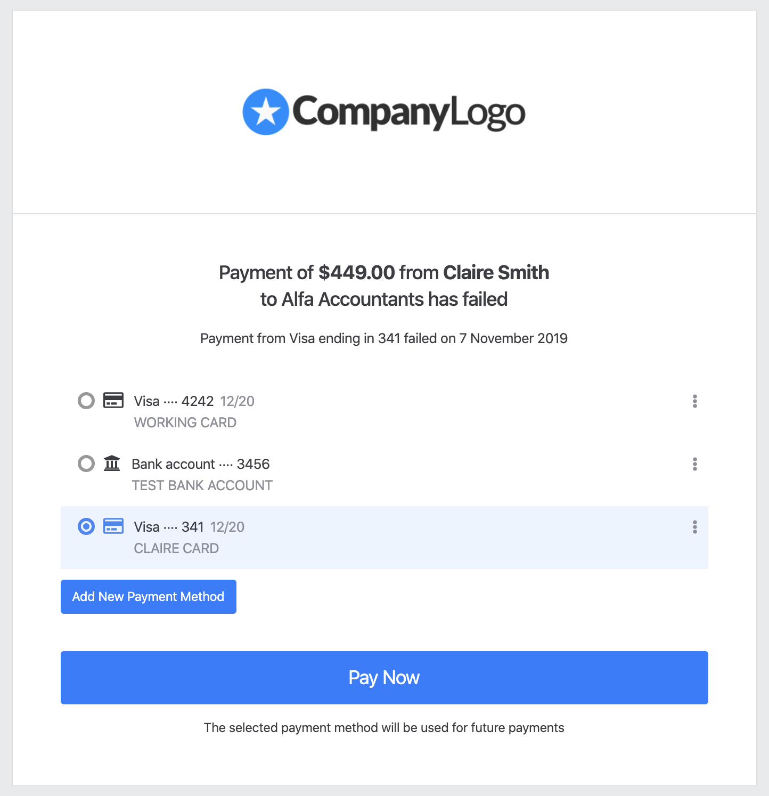
Task: Select the Bank account 3456 radio button
Action: pyautogui.click(x=86, y=464)
